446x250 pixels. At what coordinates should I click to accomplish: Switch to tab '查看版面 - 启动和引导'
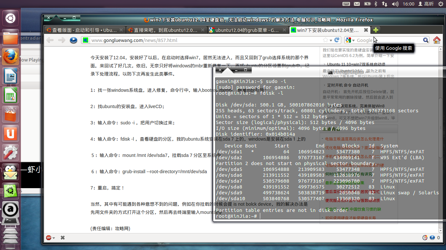click(84, 30)
